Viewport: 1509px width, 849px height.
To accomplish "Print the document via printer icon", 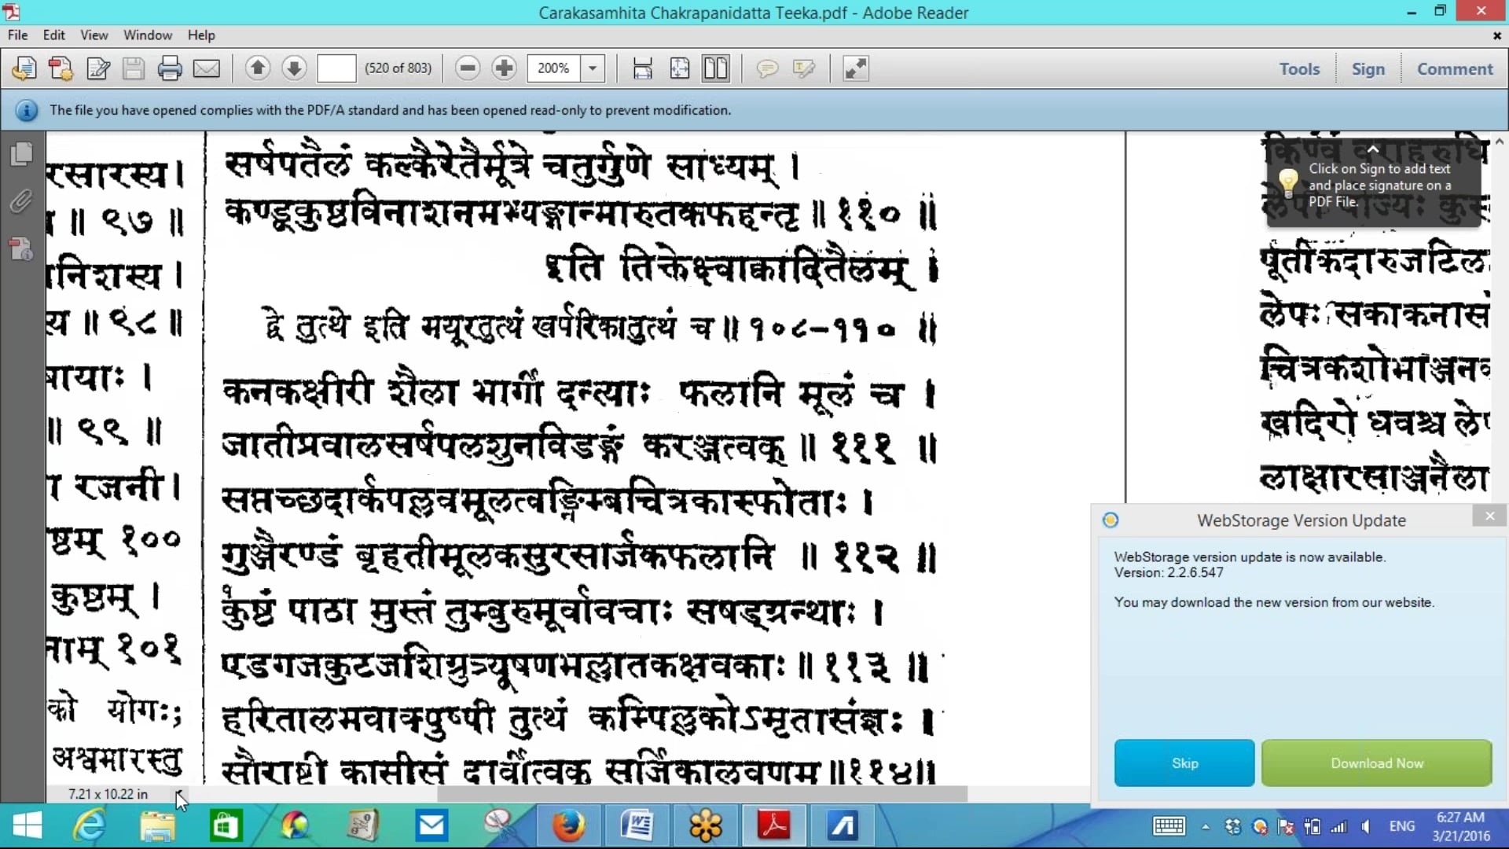I will tap(170, 68).
